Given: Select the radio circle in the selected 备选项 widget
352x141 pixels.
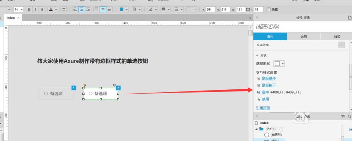Looking at the screenshot, I should (x=90, y=94).
